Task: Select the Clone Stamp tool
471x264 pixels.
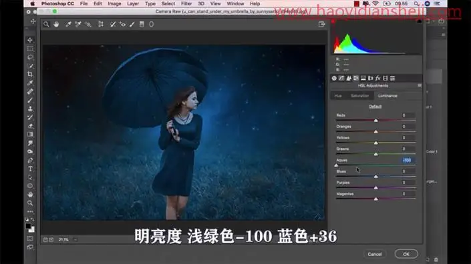Action: pyautogui.click(x=30, y=109)
